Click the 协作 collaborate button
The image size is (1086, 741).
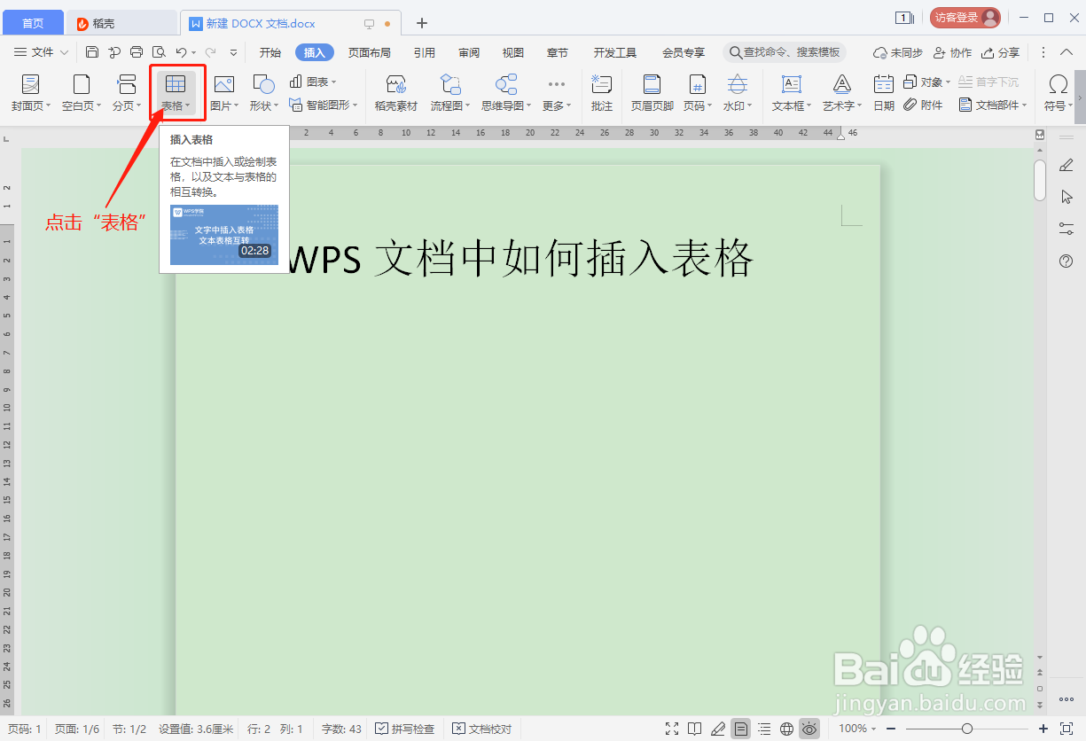953,52
